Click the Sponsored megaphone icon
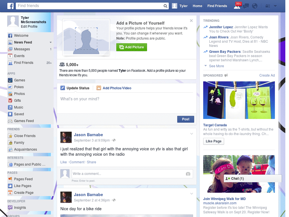The height and width of the screenshot is (217, 289). (226, 75)
